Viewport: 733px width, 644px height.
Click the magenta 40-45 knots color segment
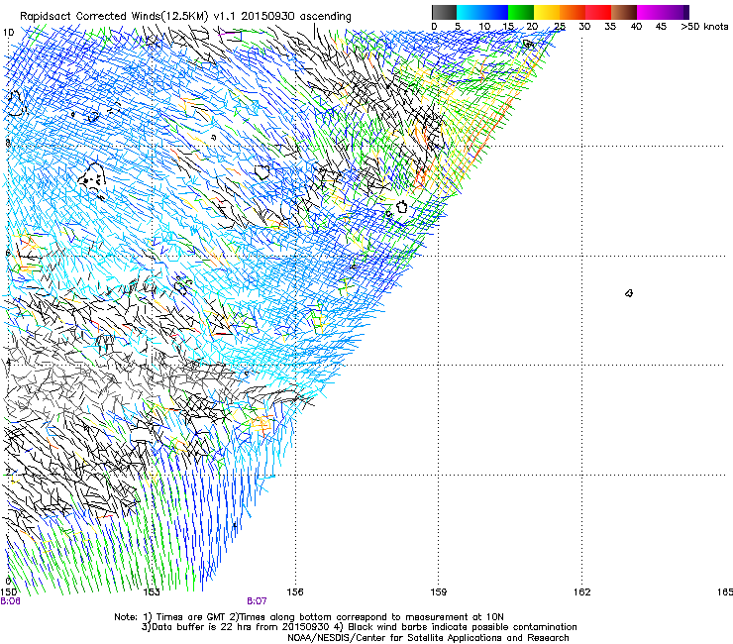650,12
